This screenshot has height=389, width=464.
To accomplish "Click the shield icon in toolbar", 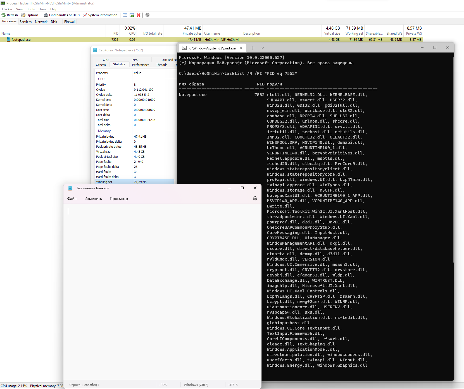I will point(147,15).
